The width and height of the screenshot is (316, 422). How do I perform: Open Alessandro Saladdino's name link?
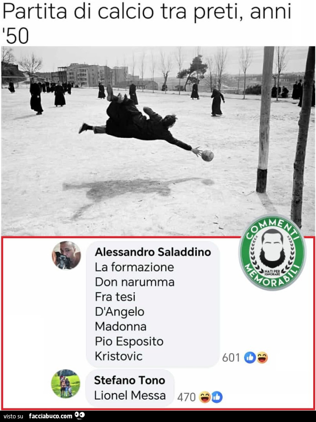click(153, 252)
